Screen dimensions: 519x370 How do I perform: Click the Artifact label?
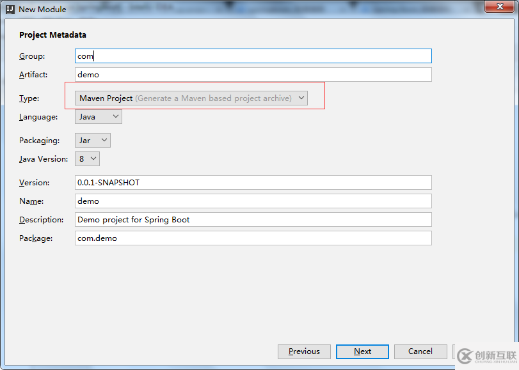click(33, 75)
